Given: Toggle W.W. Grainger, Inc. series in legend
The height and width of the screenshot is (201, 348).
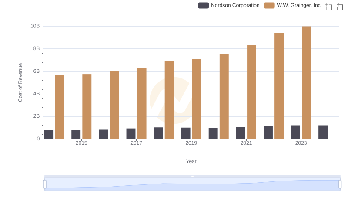Looking at the screenshot, I should pos(293,5).
